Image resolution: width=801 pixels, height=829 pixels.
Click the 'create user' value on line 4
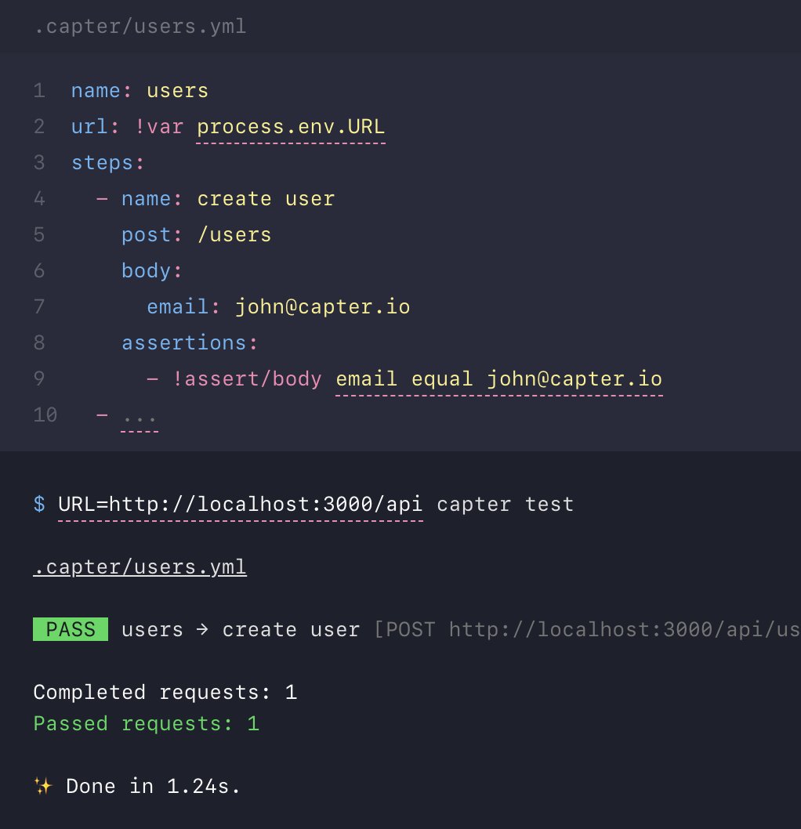coord(266,199)
